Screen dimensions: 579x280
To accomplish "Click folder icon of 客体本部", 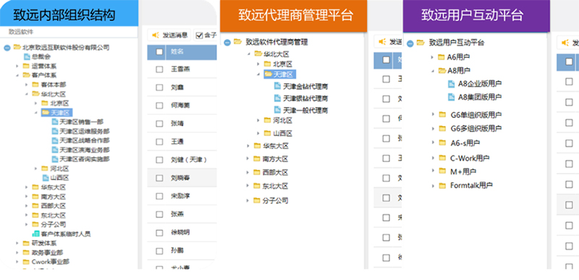I will (35, 85).
